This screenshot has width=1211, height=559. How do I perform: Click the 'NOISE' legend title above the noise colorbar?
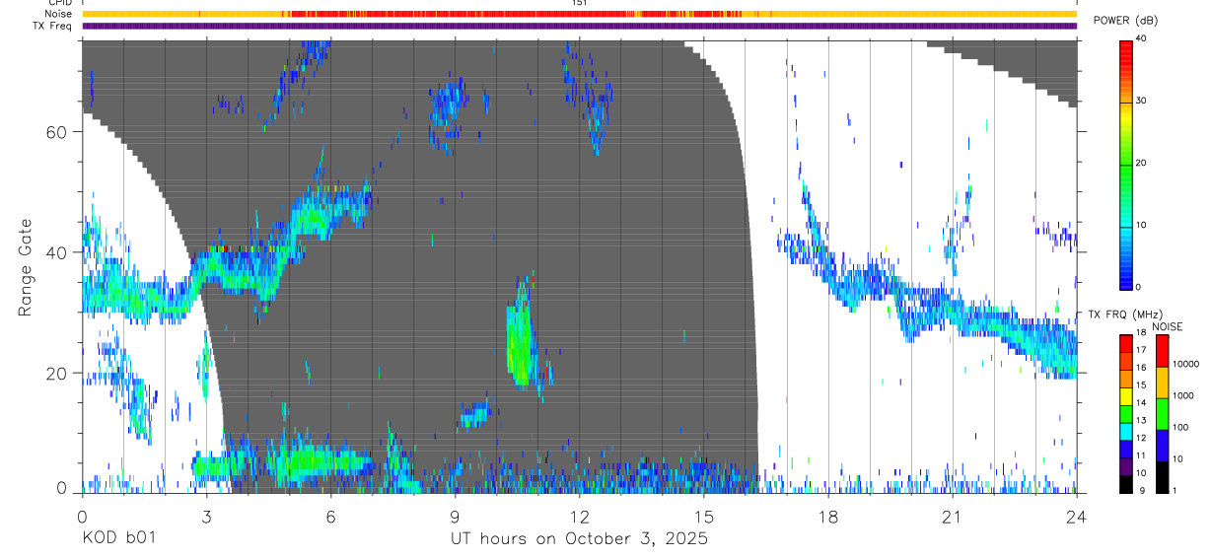(1166, 326)
